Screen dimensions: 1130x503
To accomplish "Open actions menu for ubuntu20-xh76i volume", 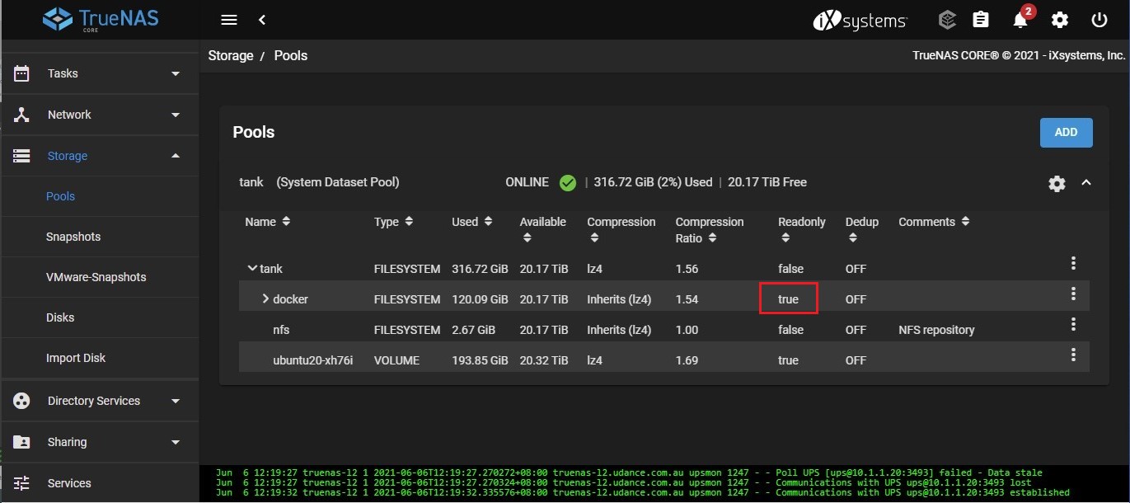I will (x=1073, y=355).
